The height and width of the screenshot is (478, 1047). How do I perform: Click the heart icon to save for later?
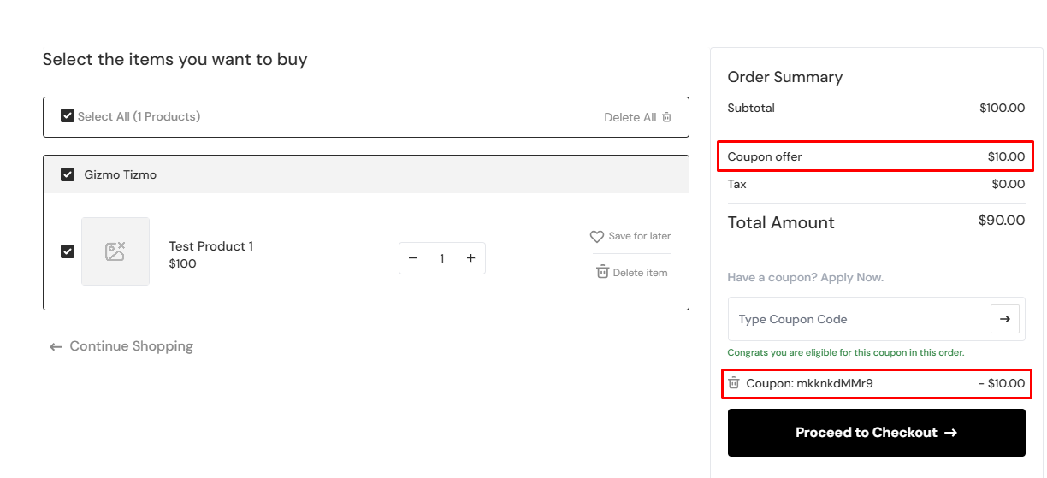click(x=597, y=237)
